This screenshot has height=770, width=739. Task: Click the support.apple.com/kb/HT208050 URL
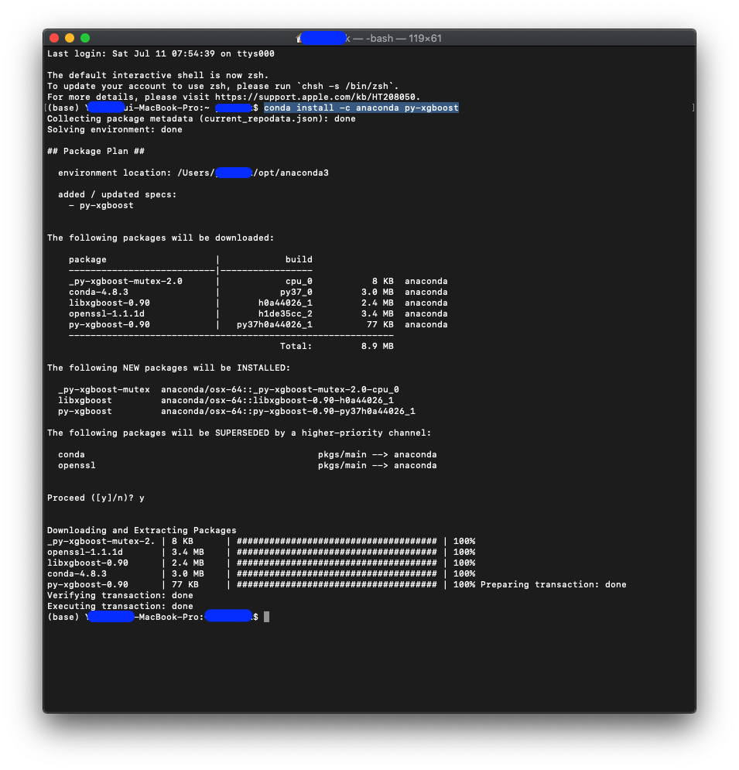point(317,97)
